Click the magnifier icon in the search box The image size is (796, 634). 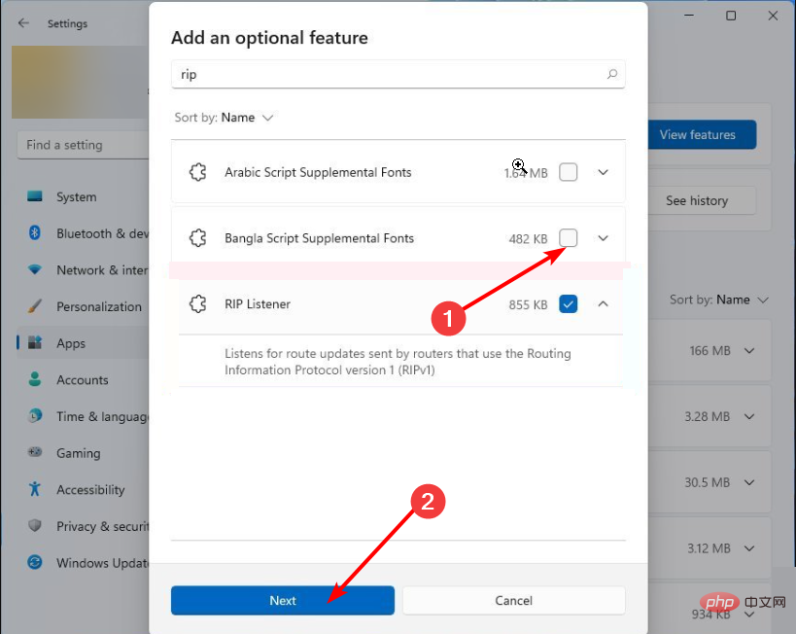point(611,74)
